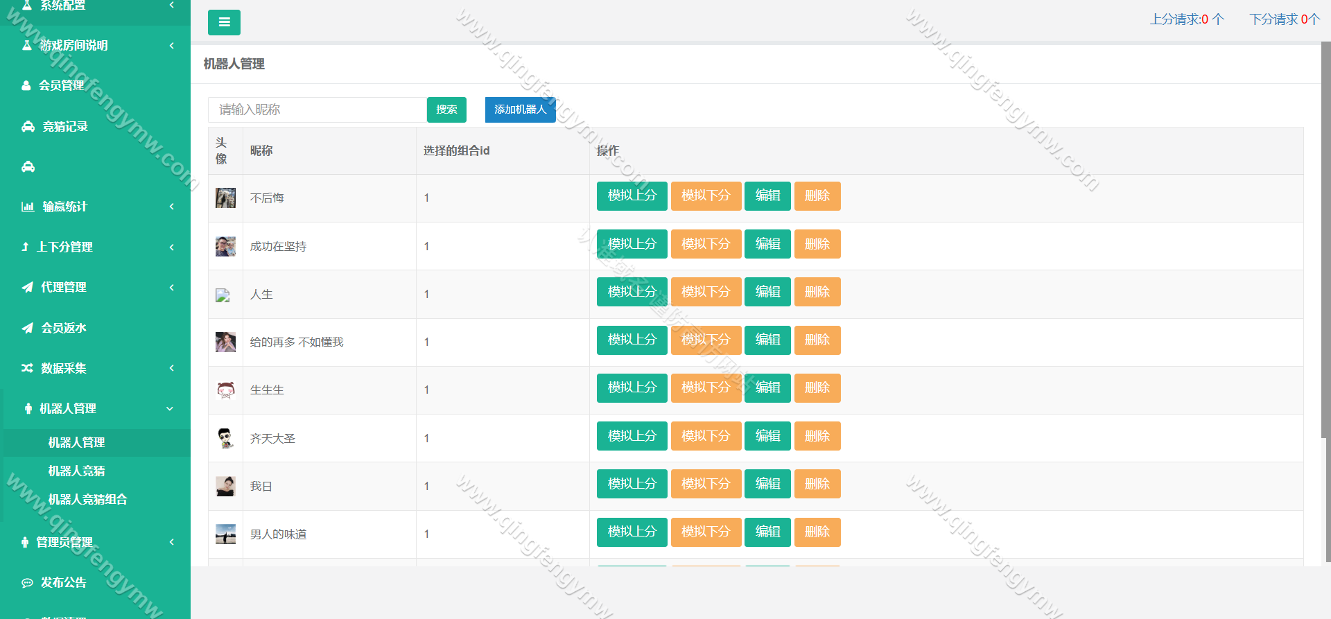The width and height of the screenshot is (1331, 619).
Task: Click the shuffle icon beside 数据采集
Action: (27, 368)
